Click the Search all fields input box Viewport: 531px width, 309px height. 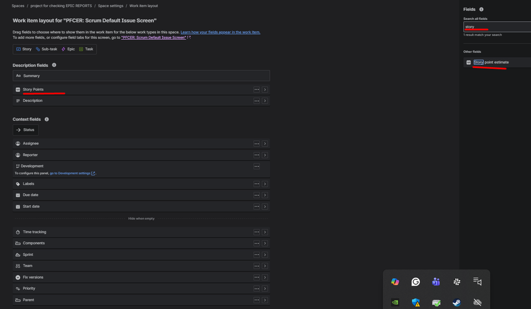click(x=497, y=26)
